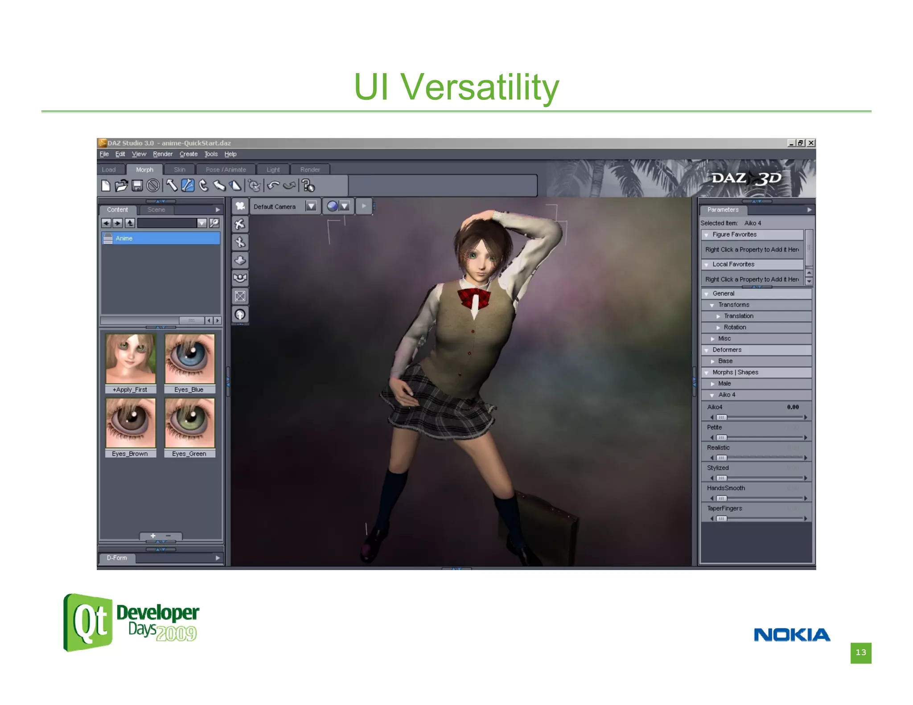This screenshot has width=913, height=705.
Task: Click the Redo curved arrow icon
Action: [x=289, y=185]
